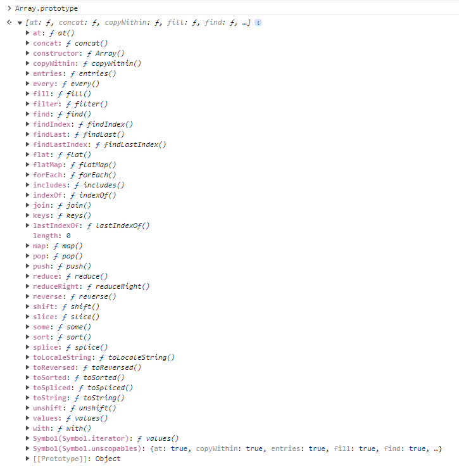This screenshot has width=459, height=470.
Task: Expand the splice function entry
Action: coord(28,347)
